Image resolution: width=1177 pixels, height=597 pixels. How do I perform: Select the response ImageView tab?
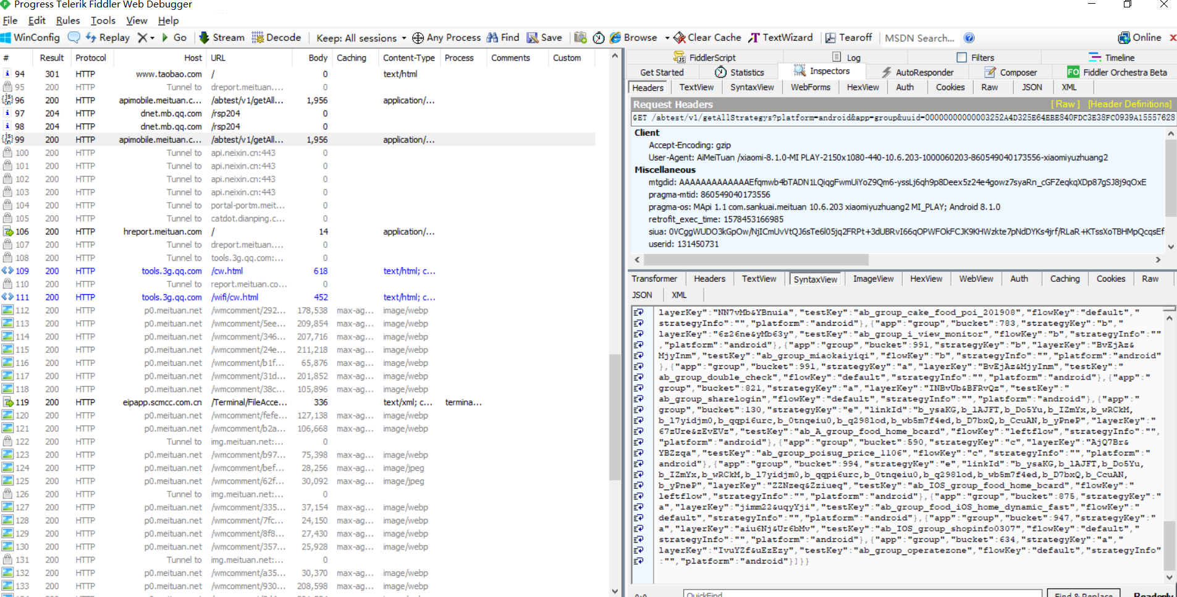[x=873, y=279]
